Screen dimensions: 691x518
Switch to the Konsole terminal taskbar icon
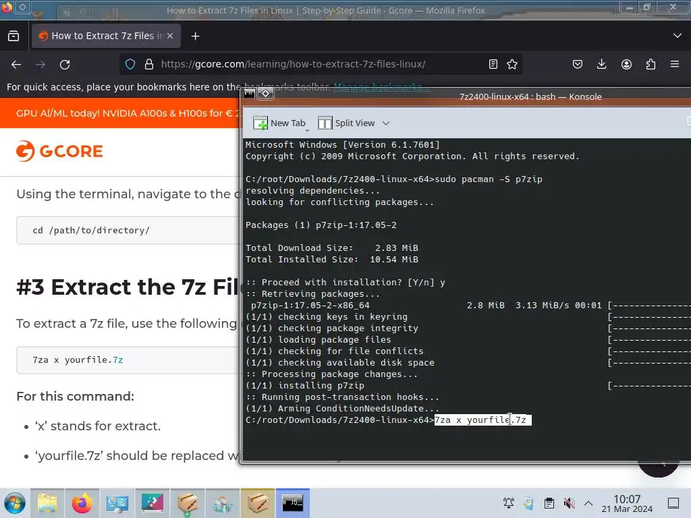click(293, 503)
